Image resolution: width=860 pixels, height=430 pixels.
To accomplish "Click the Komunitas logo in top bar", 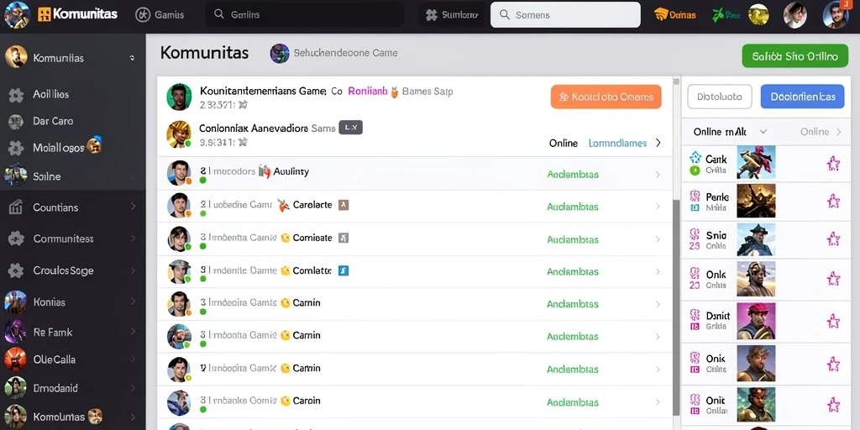I will click(78, 14).
